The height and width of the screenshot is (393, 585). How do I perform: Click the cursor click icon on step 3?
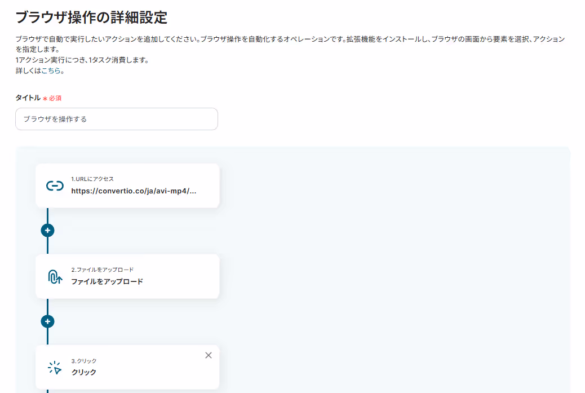pyautogui.click(x=55, y=368)
